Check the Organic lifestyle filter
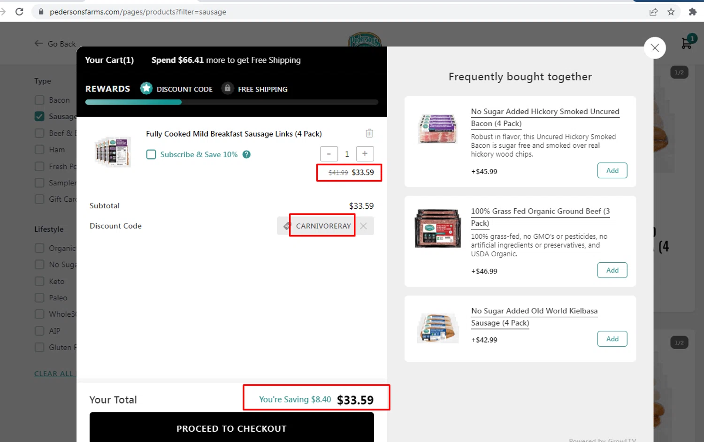 [x=39, y=248]
